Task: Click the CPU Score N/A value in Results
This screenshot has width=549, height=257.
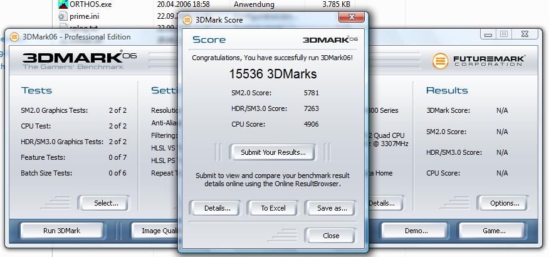Action: click(x=502, y=173)
